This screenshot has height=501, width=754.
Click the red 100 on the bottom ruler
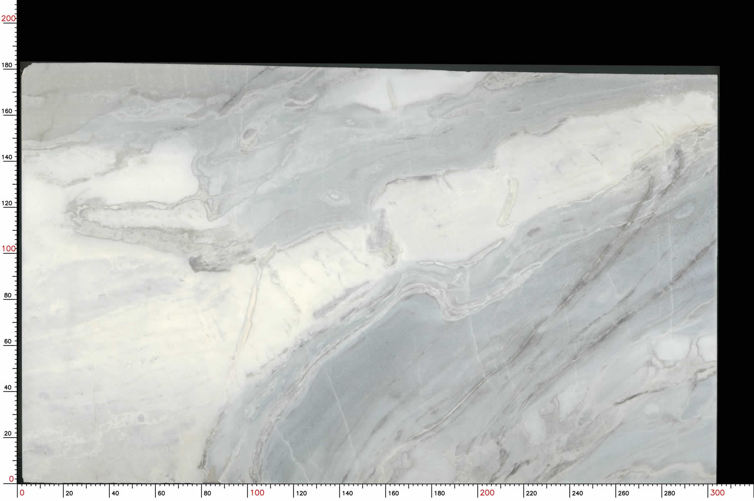coord(257,493)
